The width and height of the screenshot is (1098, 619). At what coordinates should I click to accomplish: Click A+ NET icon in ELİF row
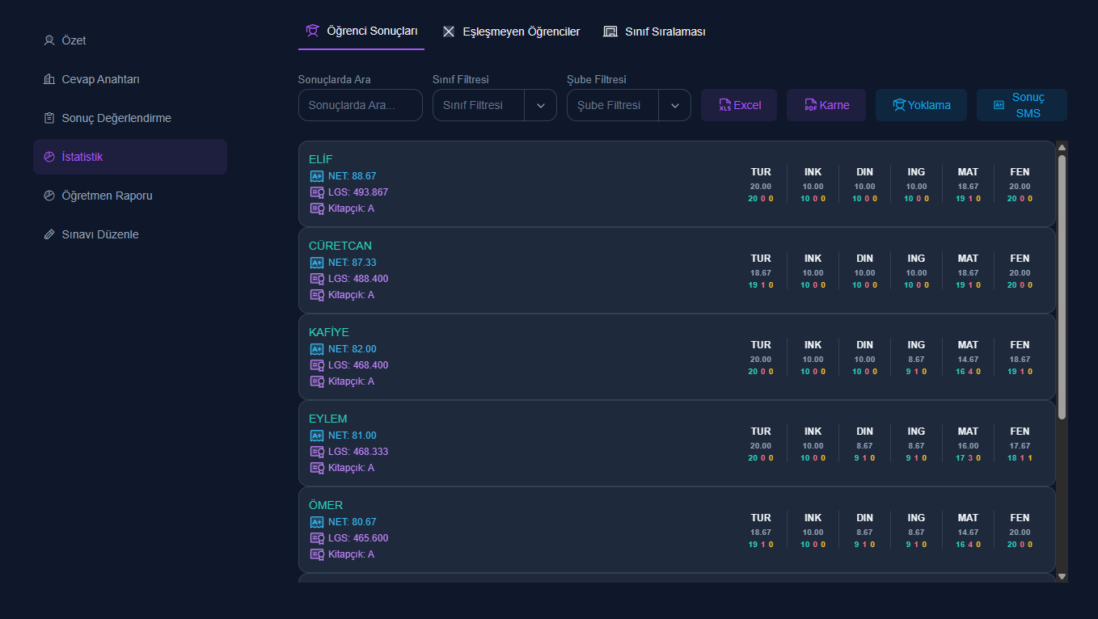(317, 176)
